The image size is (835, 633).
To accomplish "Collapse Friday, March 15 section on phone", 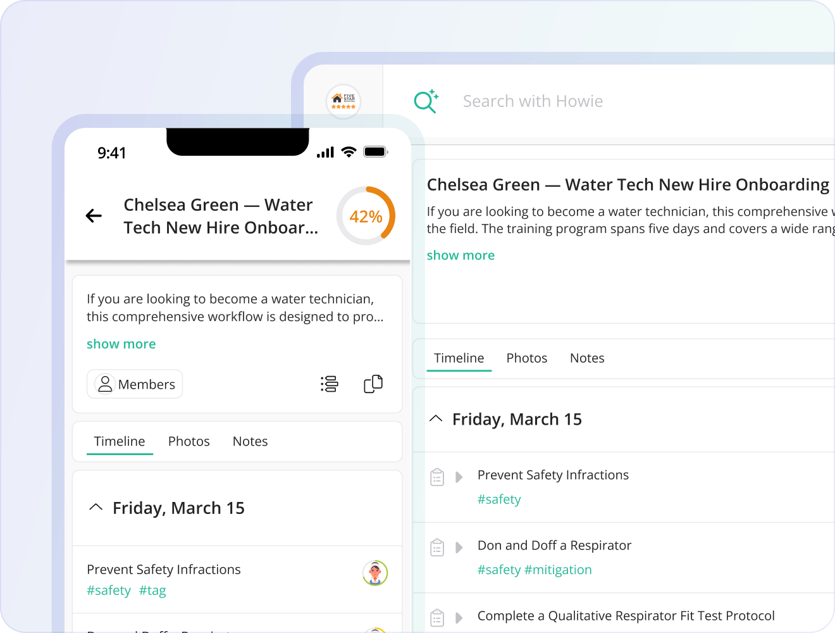I will (96, 508).
